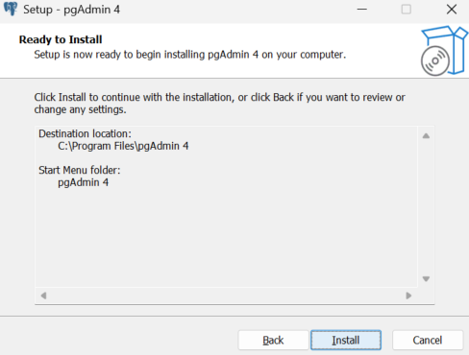Select the 'C:\Program Files\pgAdmin 4' path text
This screenshot has width=469, height=355.
(x=123, y=146)
